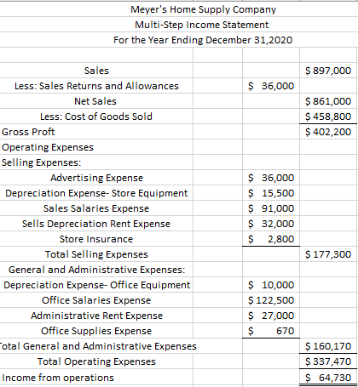
Task: Select the $2,800 store insurance value
Action: click(x=271, y=239)
